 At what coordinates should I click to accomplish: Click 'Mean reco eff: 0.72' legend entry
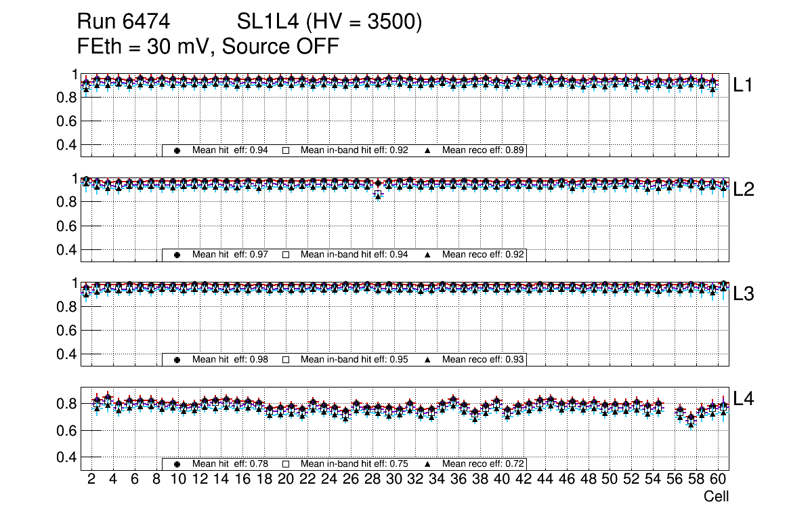pos(484,464)
